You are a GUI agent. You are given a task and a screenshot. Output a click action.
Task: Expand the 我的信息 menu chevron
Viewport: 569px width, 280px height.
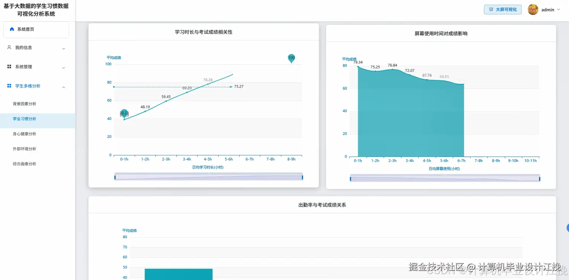(x=63, y=49)
